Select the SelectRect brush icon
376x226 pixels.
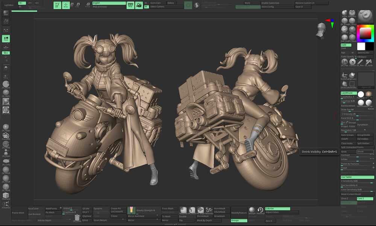pos(352,84)
